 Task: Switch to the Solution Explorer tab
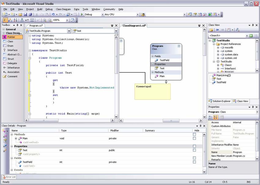click(220, 101)
